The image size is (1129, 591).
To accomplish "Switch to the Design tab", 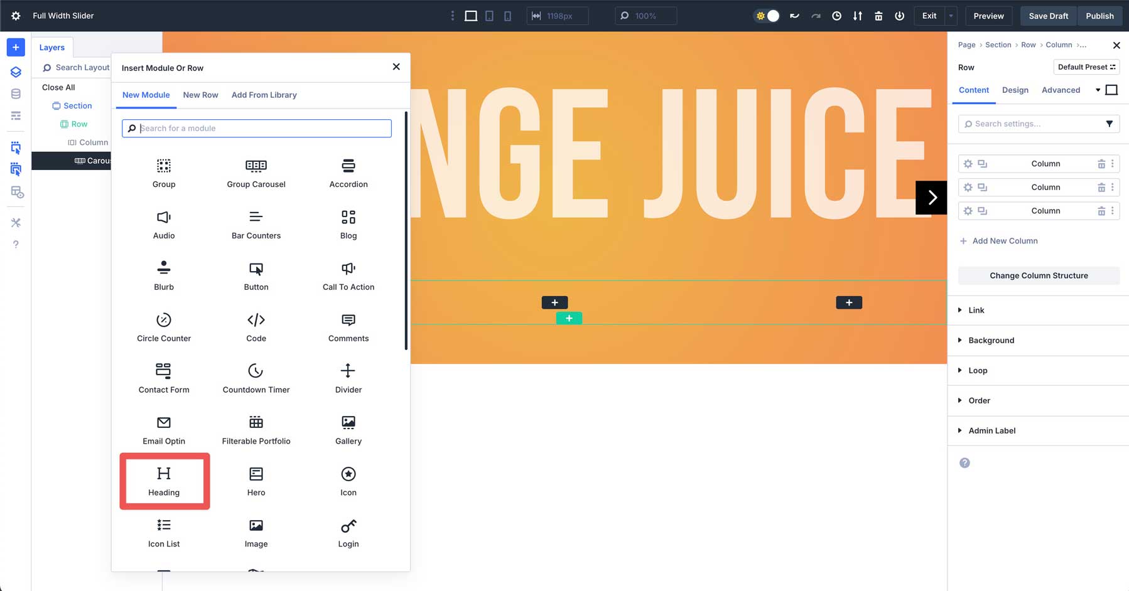I will (x=1015, y=90).
